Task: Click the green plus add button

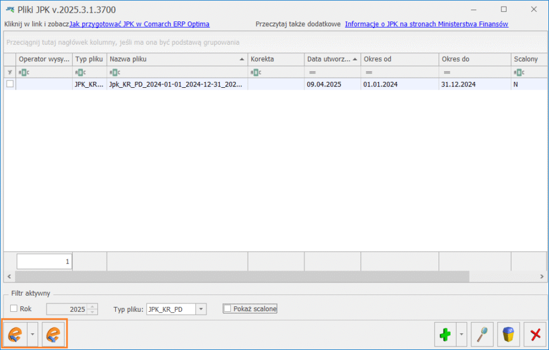Action: click(x=445, y=334)
